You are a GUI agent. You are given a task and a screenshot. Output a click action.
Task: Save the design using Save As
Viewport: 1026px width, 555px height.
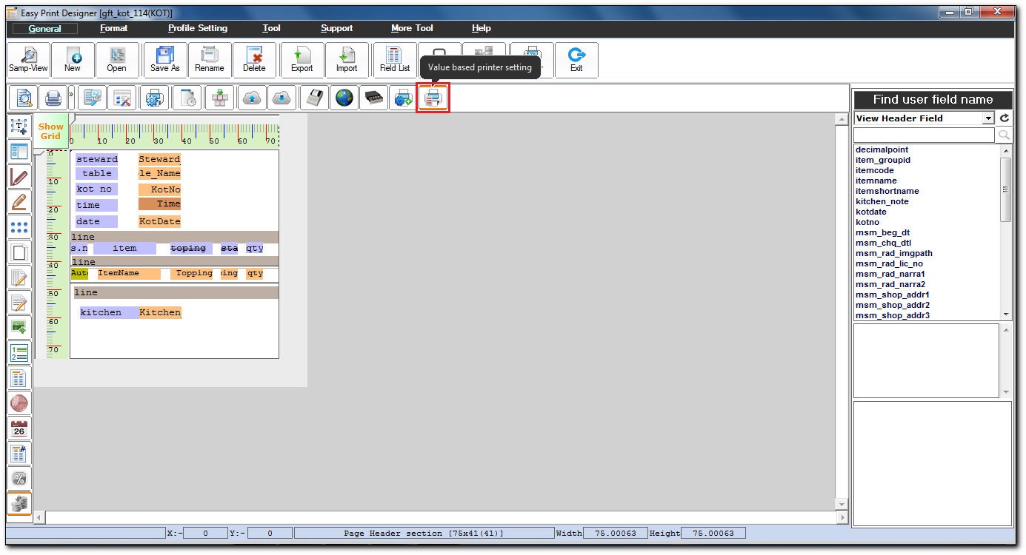(x=164, y=60)
